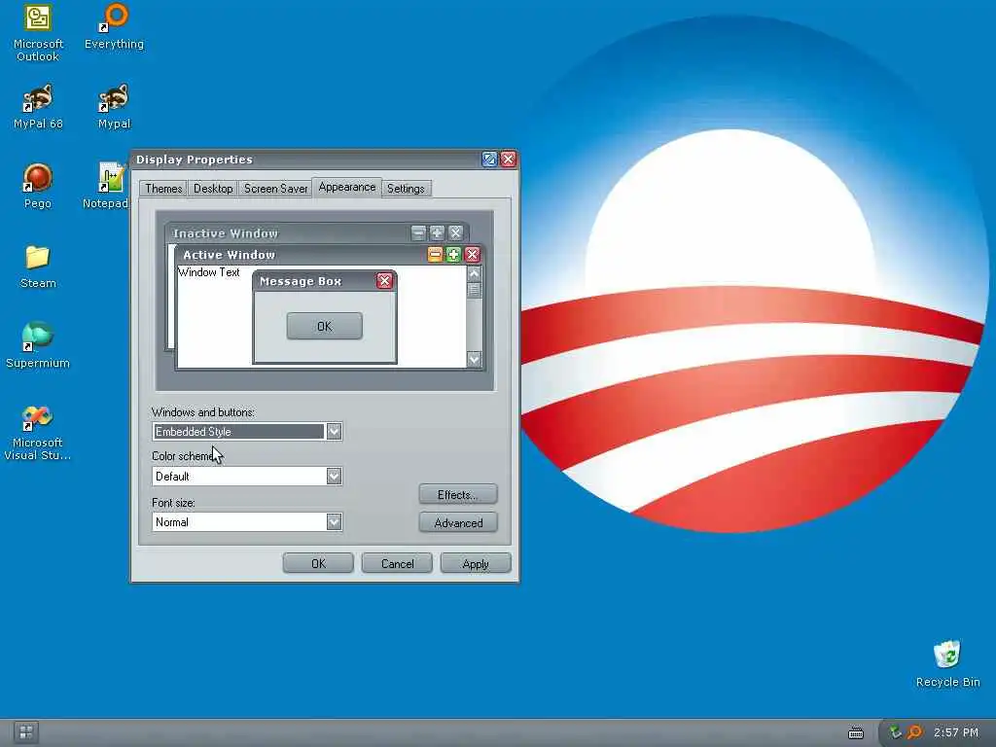Open the Microsoft Outlook desktop icon

[x=38, y=32]
